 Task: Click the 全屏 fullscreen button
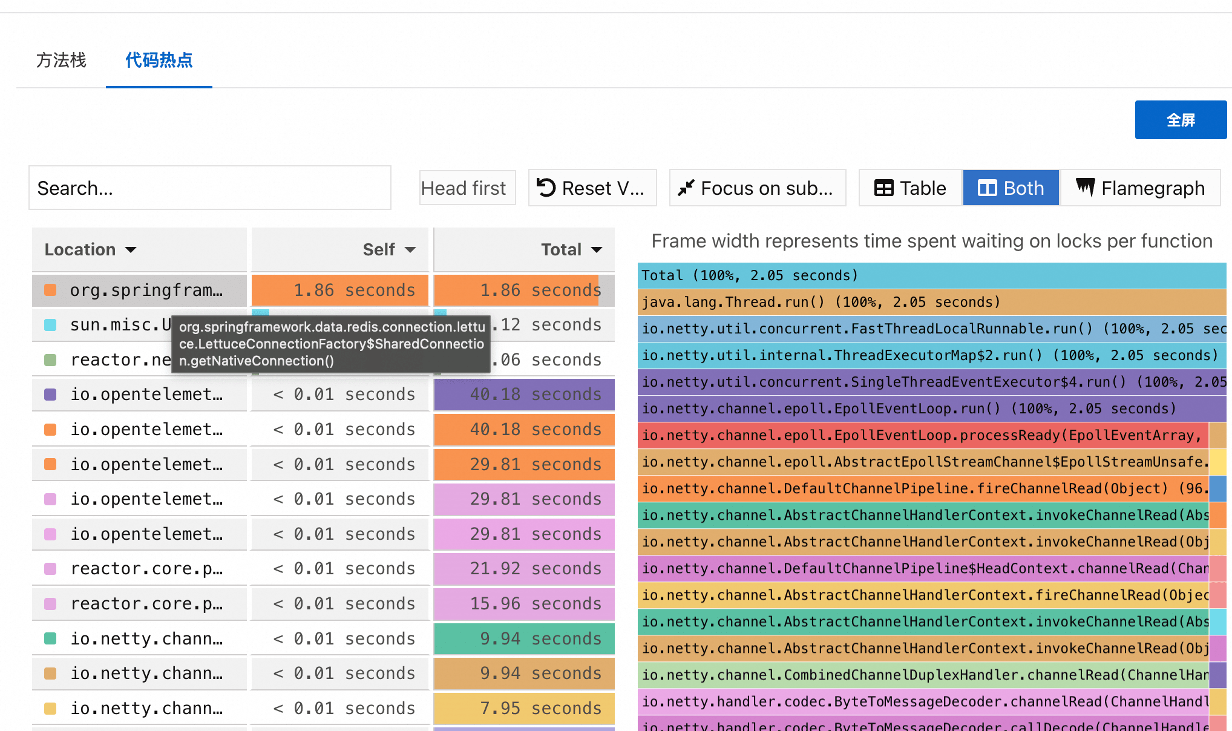(x=1180, y=120)
